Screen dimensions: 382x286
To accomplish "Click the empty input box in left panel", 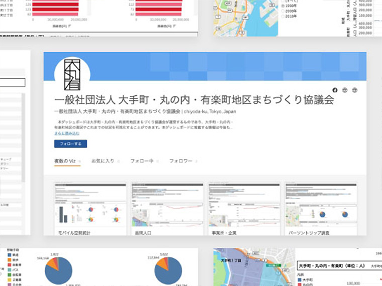I will 13,82.
